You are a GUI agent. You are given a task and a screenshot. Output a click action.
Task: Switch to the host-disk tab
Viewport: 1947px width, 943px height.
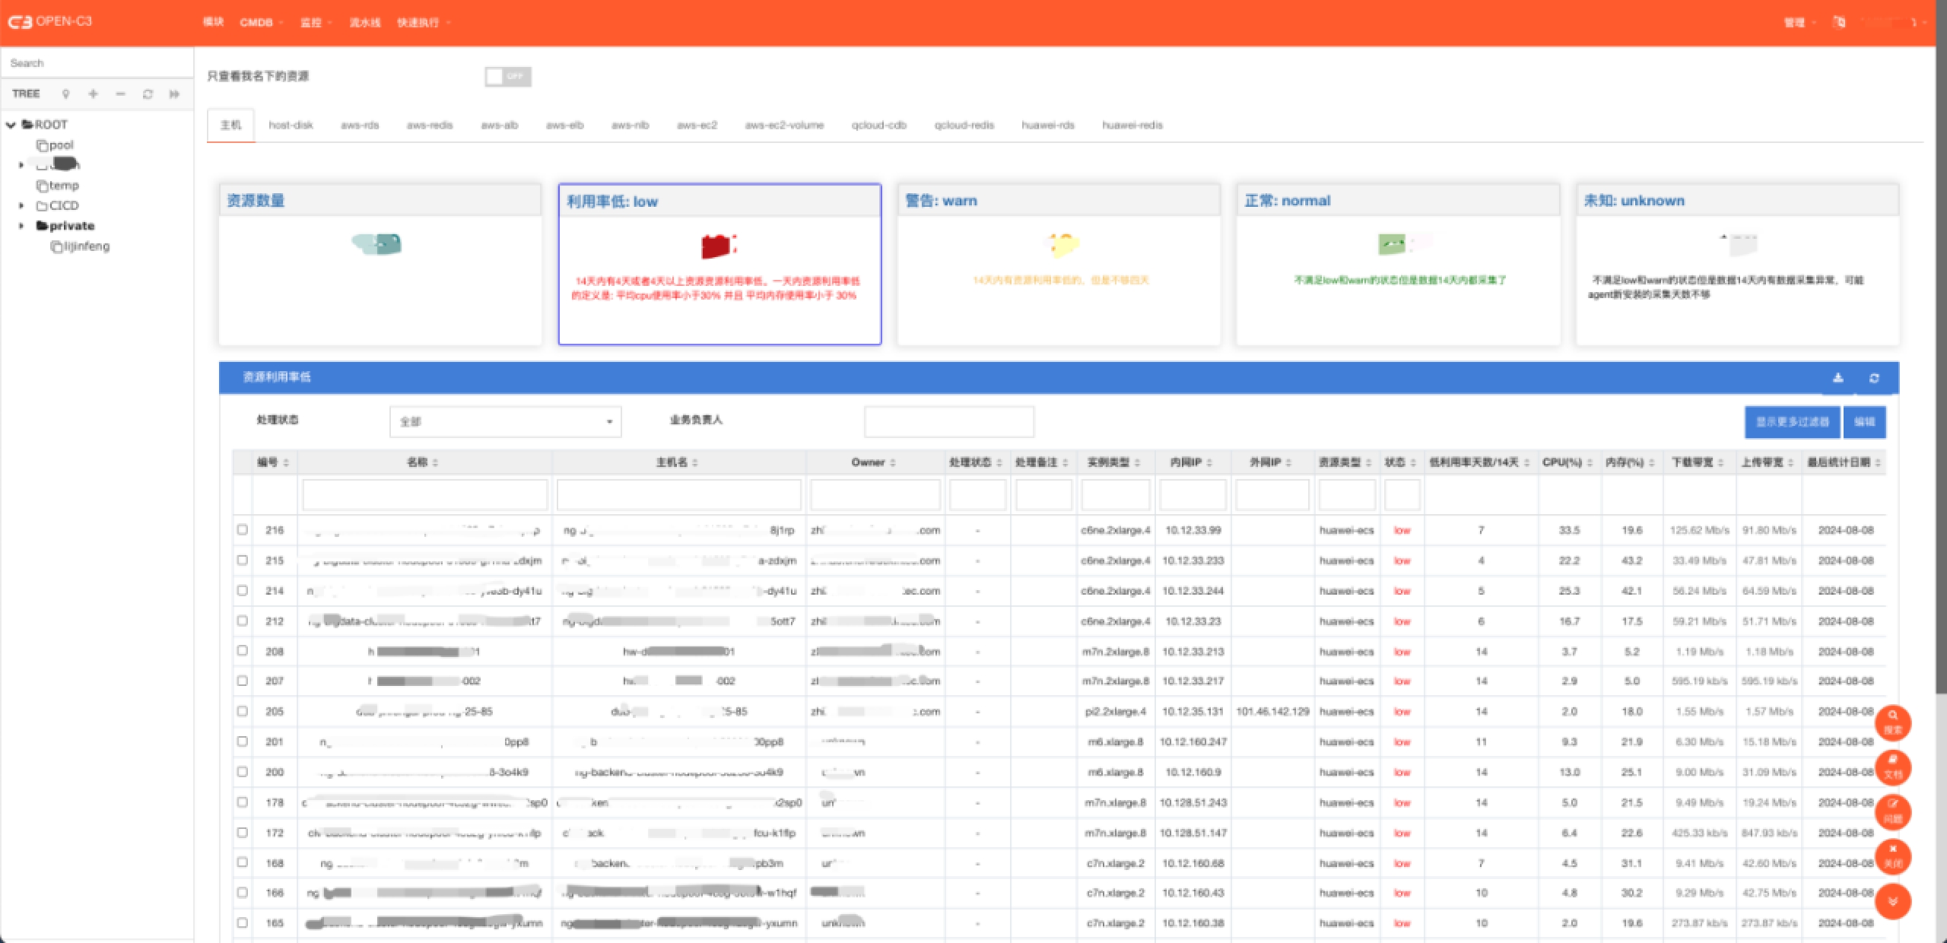point(291,125)
